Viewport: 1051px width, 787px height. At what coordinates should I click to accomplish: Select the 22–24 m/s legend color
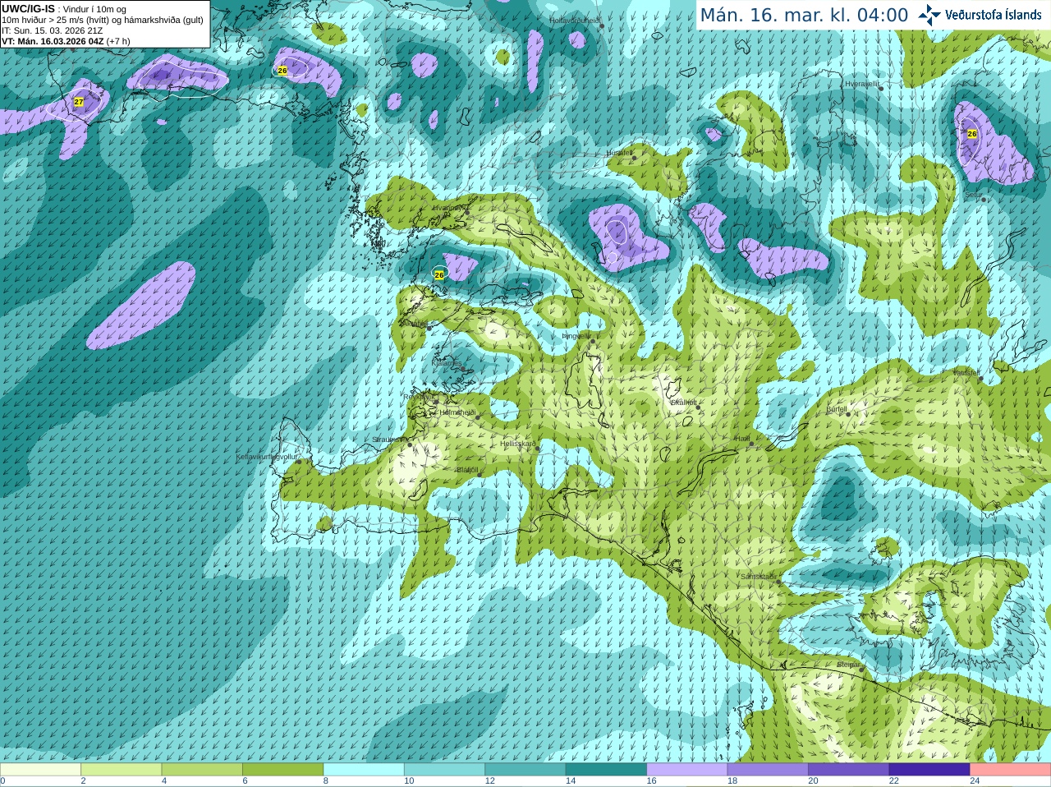929,770
